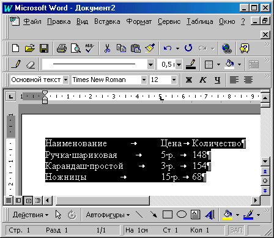Cut selection with the scissors icon
274x238 pixels.
(107, 48)
